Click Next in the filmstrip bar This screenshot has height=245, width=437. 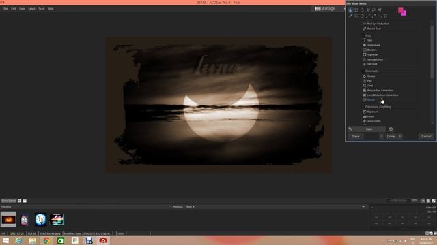point(191,207)
